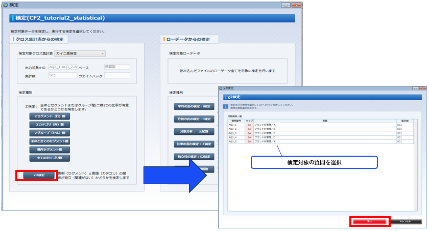429x231 pixels.
Task: Select row AQ3_4 in question list
Action: tap(320, 137)
